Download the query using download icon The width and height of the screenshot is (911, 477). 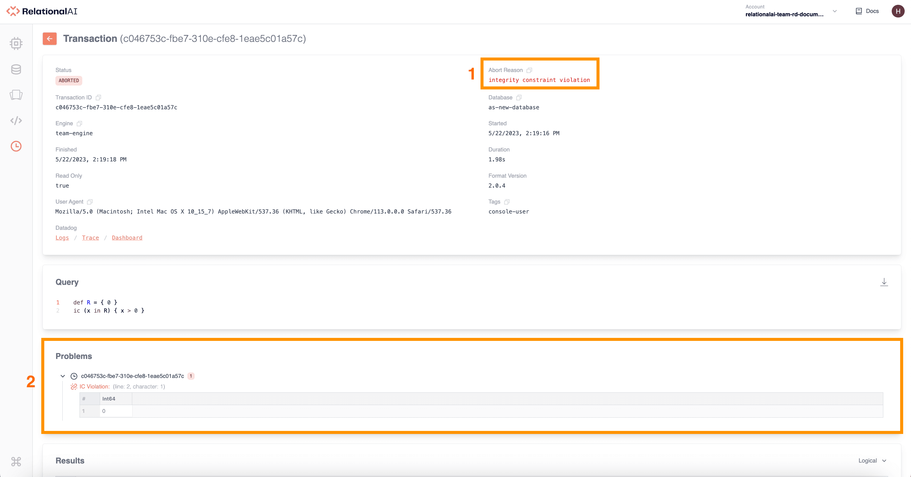[x=884, y=282]
